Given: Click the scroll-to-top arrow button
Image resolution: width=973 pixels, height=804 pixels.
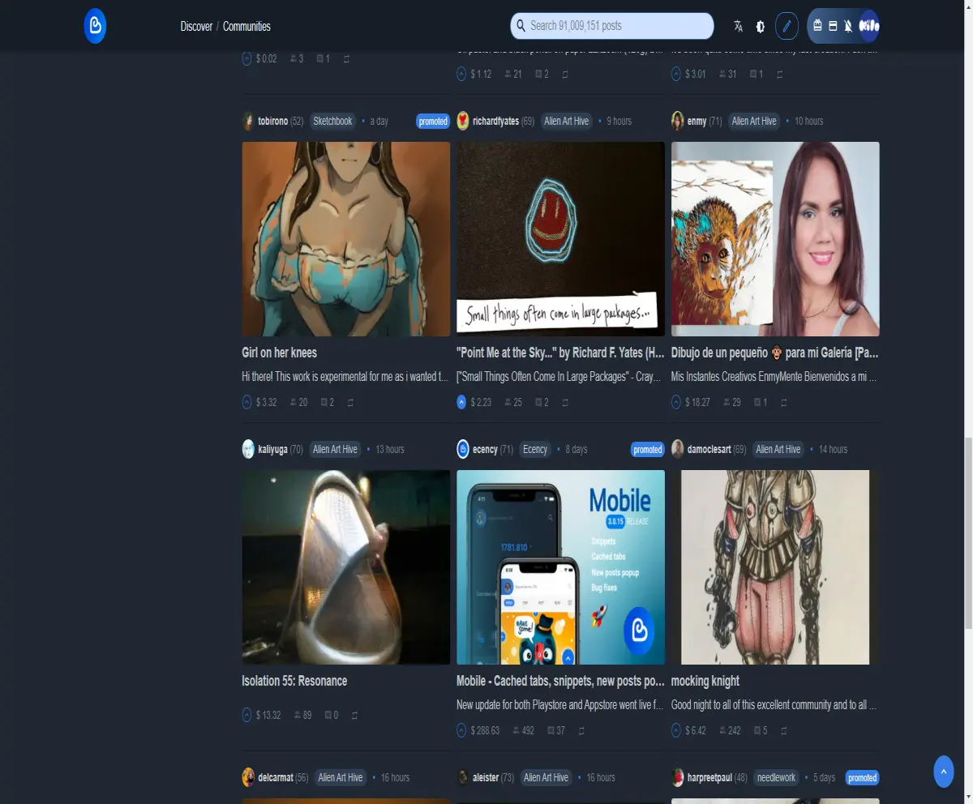Looking at the screenshot, I should [943, 772].
